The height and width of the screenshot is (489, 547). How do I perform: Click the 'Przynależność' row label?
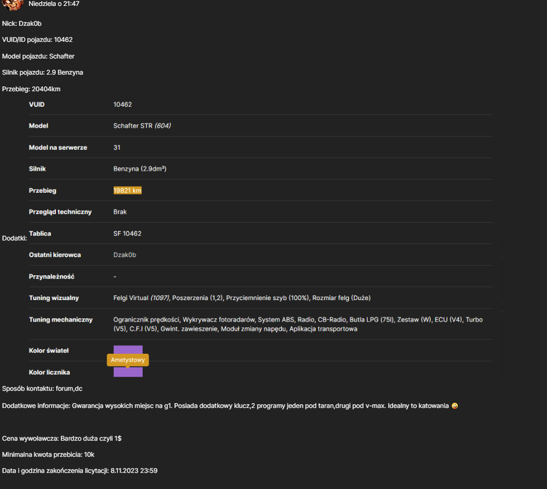point(52,276)
